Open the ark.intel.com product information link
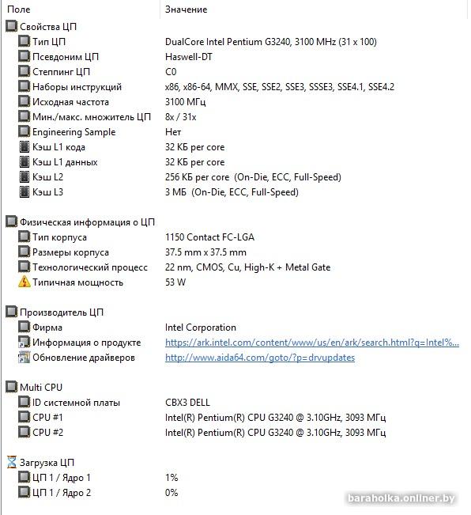 312,343
